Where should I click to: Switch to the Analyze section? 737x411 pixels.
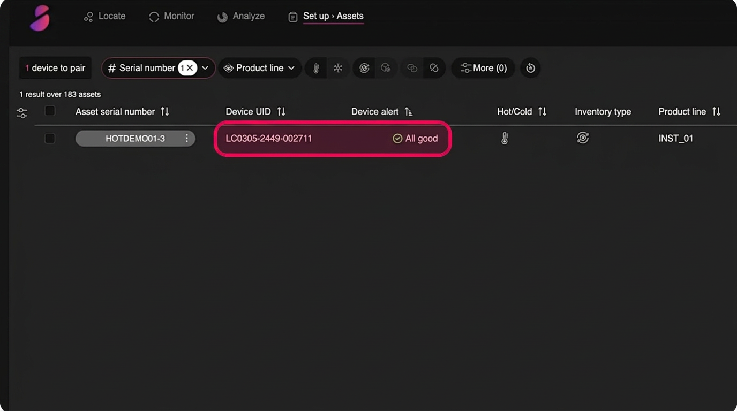241,16
